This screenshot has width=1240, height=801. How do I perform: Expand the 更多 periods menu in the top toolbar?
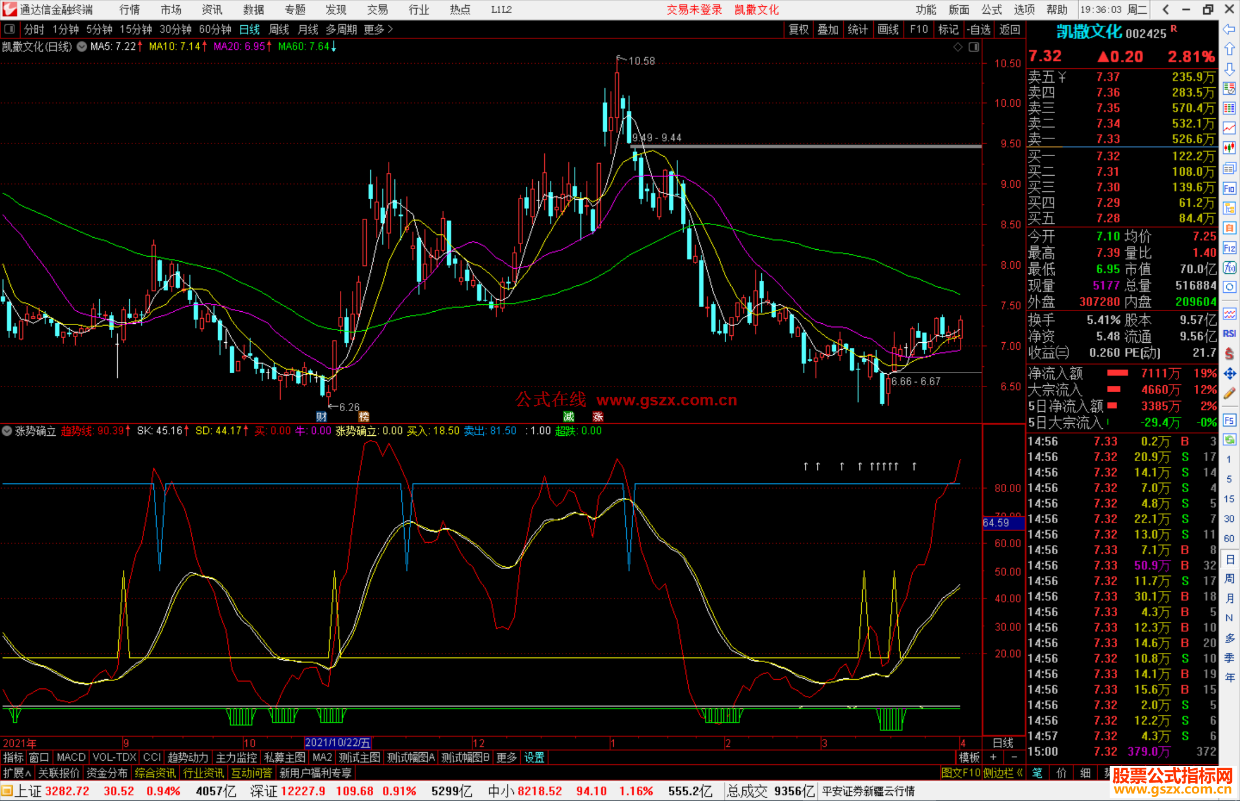pyautogui.click(x=378, y=29)
